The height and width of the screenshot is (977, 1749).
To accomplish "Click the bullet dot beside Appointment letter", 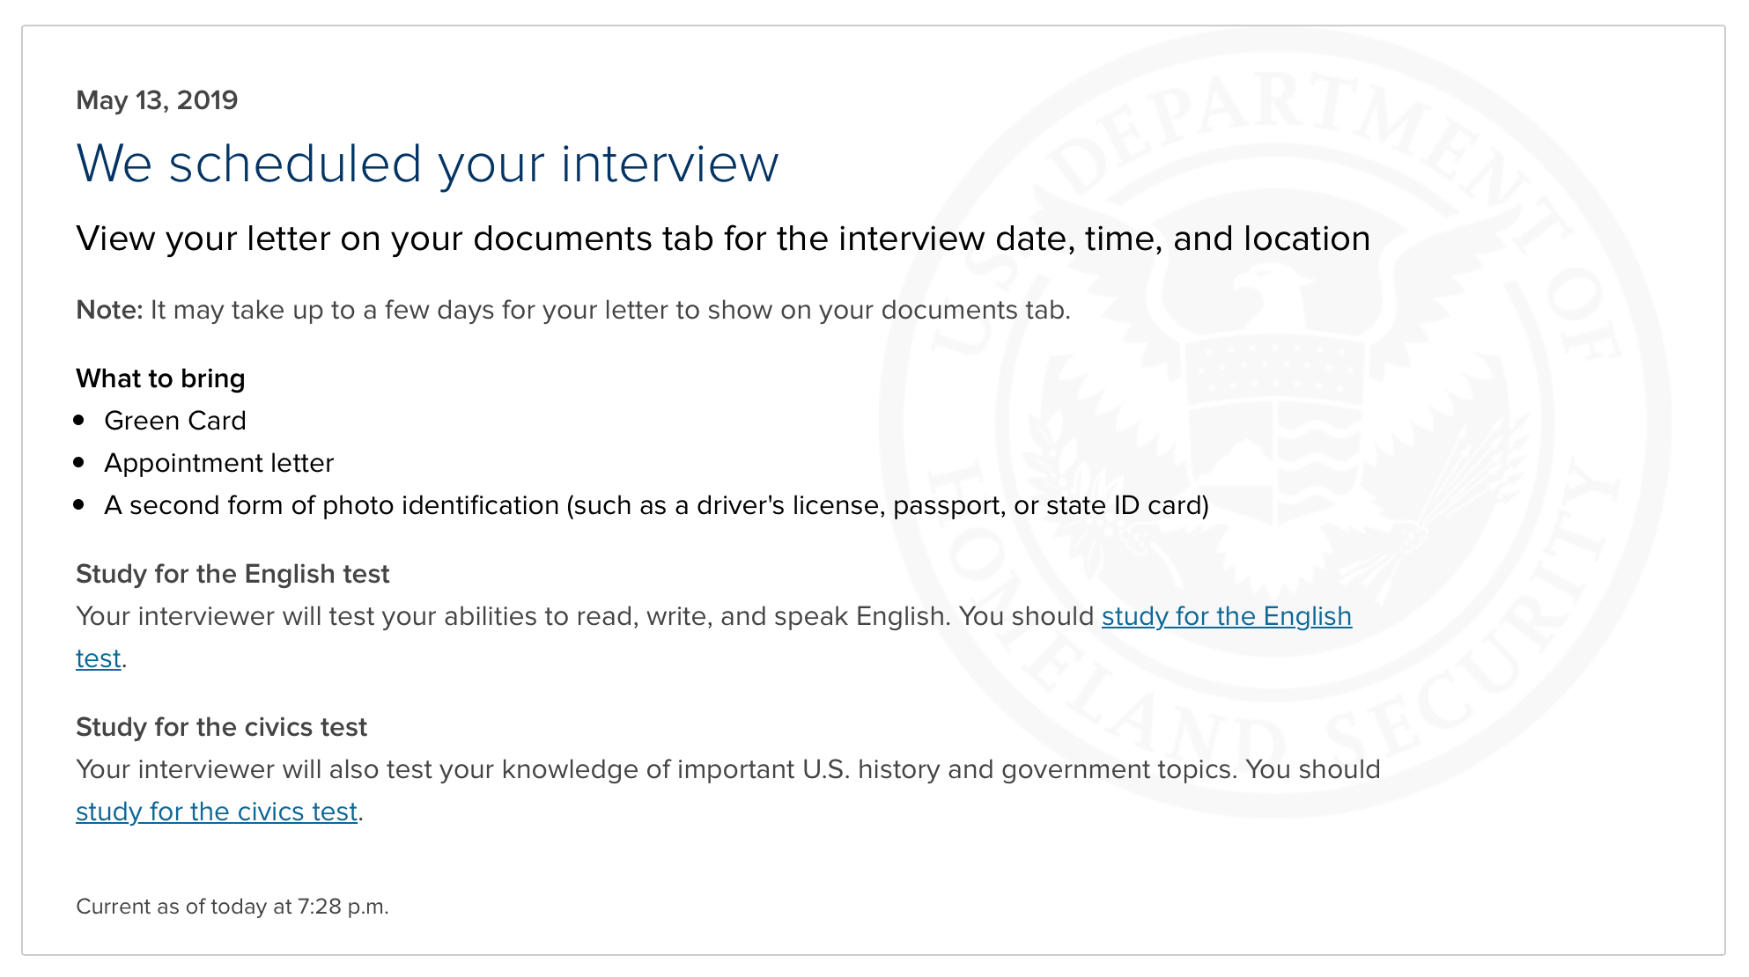I will point(79,462).
